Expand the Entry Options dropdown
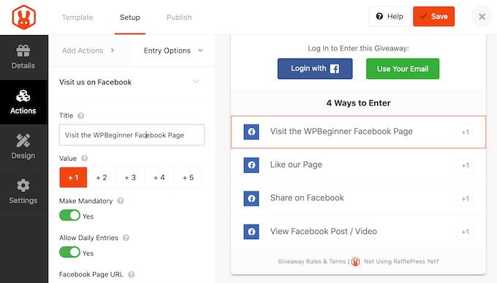 pos(173,50)
